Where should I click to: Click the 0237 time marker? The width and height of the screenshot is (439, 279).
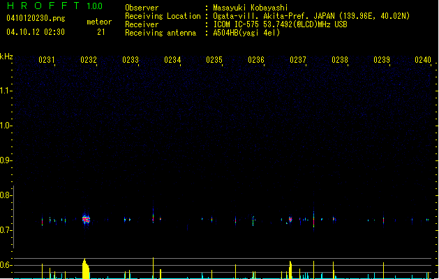[298, 60]
